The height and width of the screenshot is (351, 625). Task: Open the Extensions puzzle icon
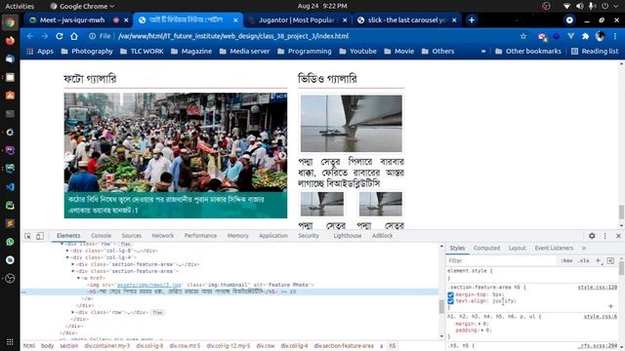click(x=585, y=36)
